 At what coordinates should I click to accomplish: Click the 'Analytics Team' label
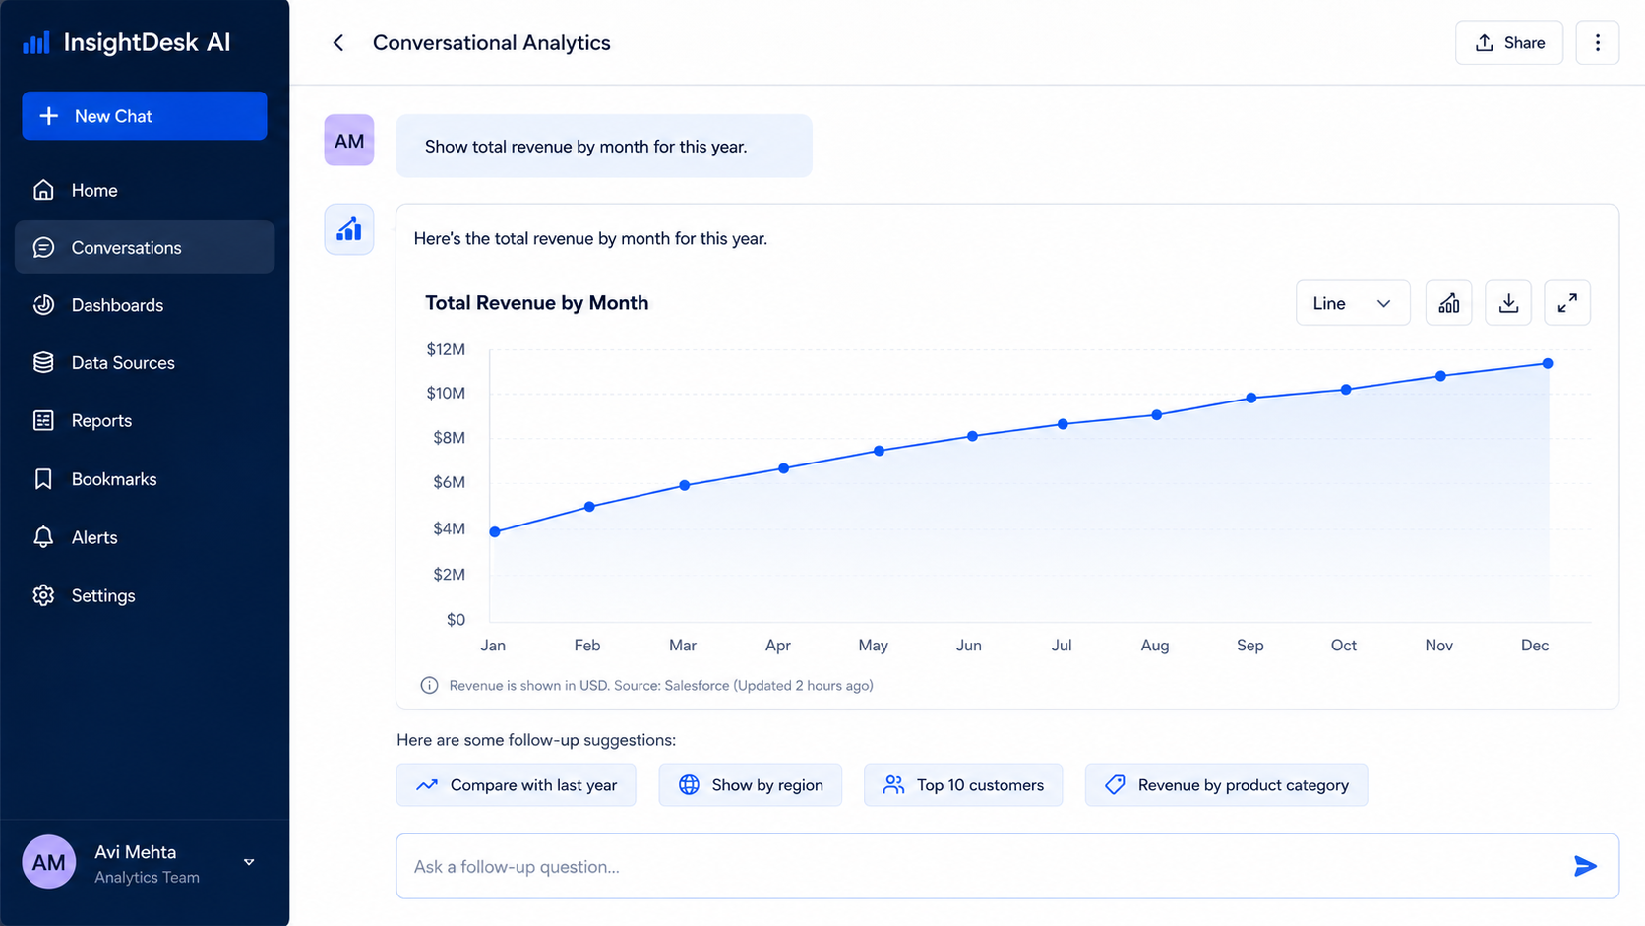pyautogui.click(x=147, y=878)
